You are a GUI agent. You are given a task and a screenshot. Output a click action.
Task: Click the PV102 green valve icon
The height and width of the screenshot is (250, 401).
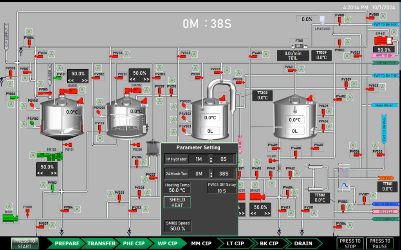click(x=52, y=189)
